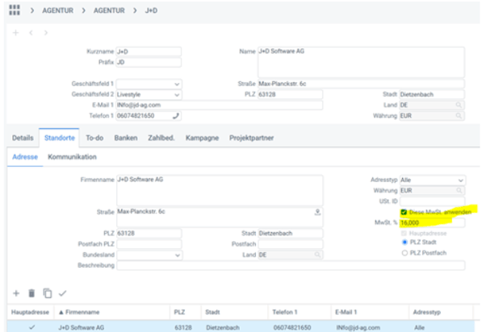
Task: Select PLZ Stadt radio button
Action: coord(404,242)
